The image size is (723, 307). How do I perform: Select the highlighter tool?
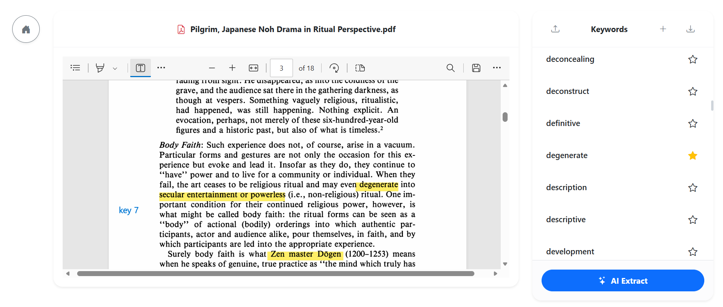coord(100,68)
